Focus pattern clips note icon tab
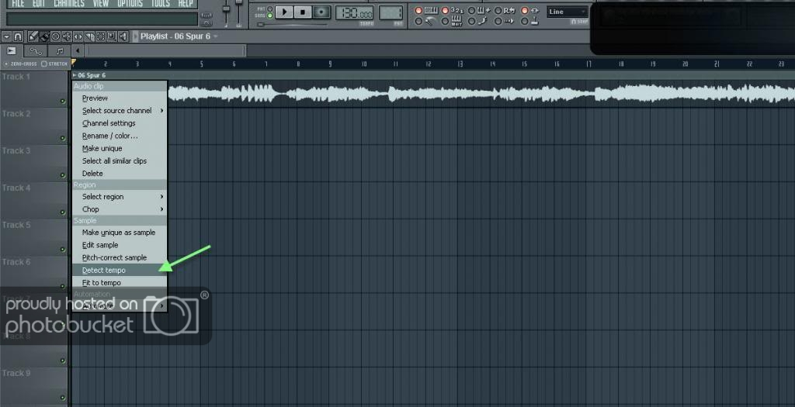The width and height of the screenshot is (795, 407). pos(59,50)
